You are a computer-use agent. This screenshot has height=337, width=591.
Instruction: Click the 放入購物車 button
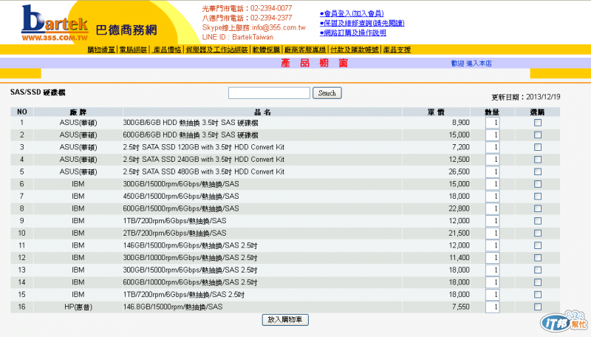(x=285, y=320)
